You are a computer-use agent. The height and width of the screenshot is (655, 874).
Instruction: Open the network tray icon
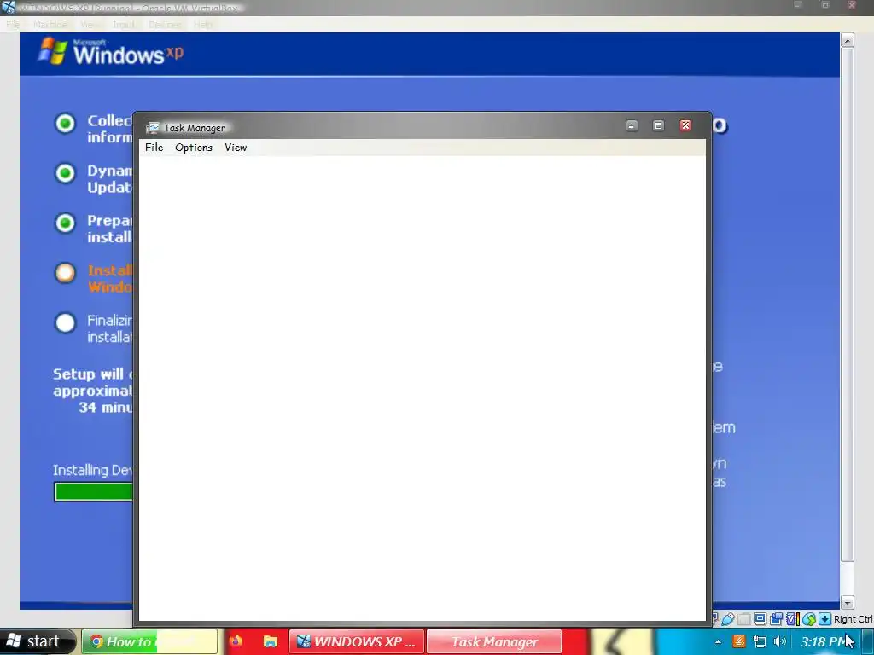click(x=759, y=641)
